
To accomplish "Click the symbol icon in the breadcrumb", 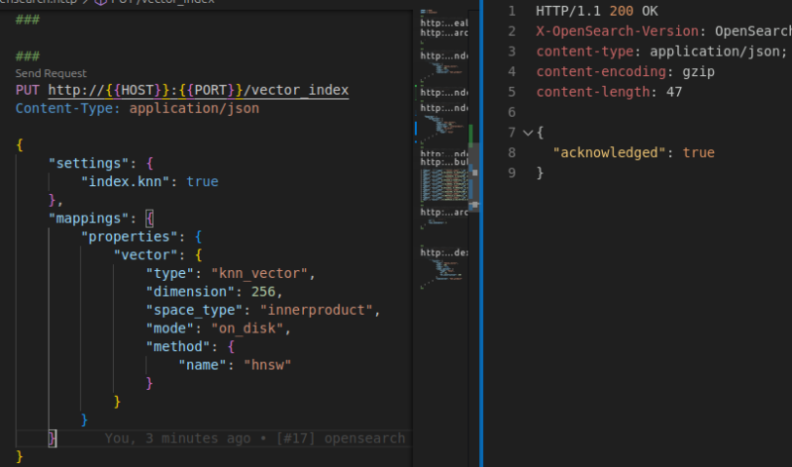I will point(99,4).
